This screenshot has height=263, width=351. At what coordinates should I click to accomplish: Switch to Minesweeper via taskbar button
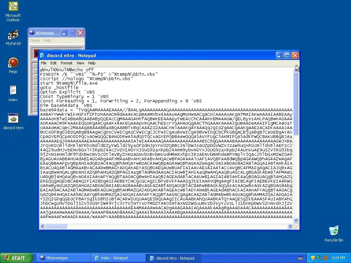tap(63, 258)
